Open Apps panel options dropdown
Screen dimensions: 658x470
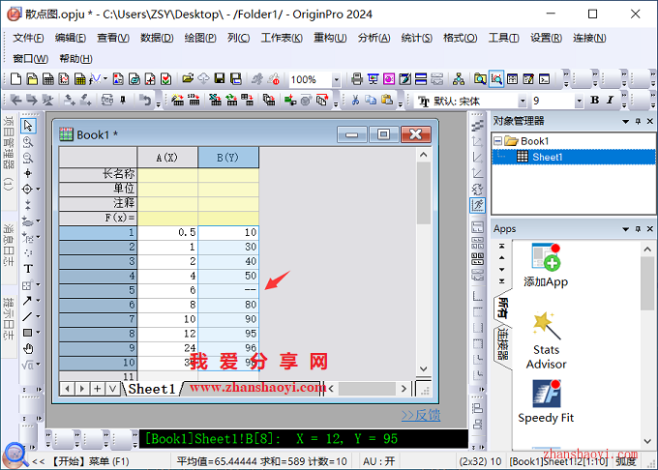click(x=625, y=229)
